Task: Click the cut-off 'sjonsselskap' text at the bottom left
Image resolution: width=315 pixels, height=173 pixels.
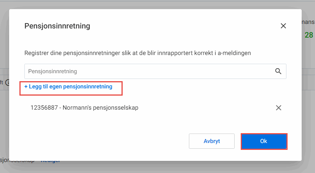Action: (17, 161)
